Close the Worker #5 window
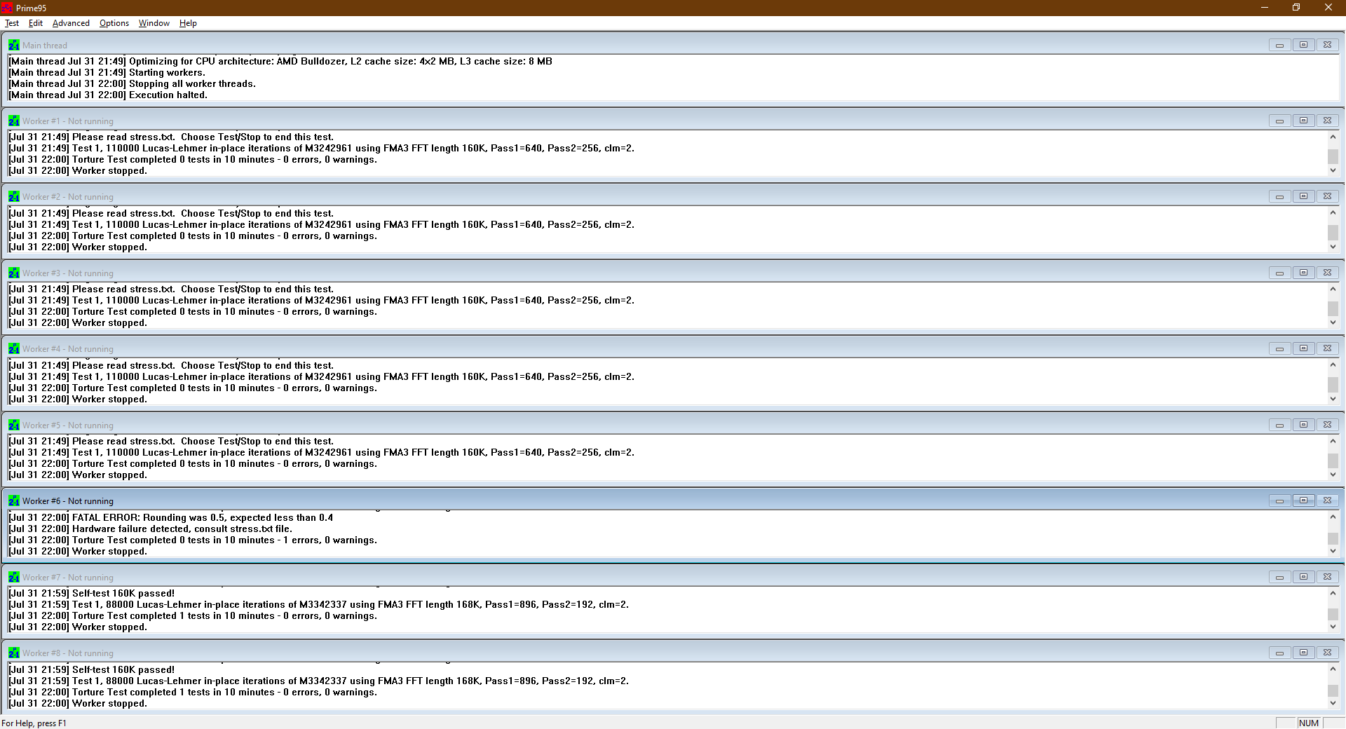The height and width of the screenshot is (729, 1346). (x=1327, y=425)
